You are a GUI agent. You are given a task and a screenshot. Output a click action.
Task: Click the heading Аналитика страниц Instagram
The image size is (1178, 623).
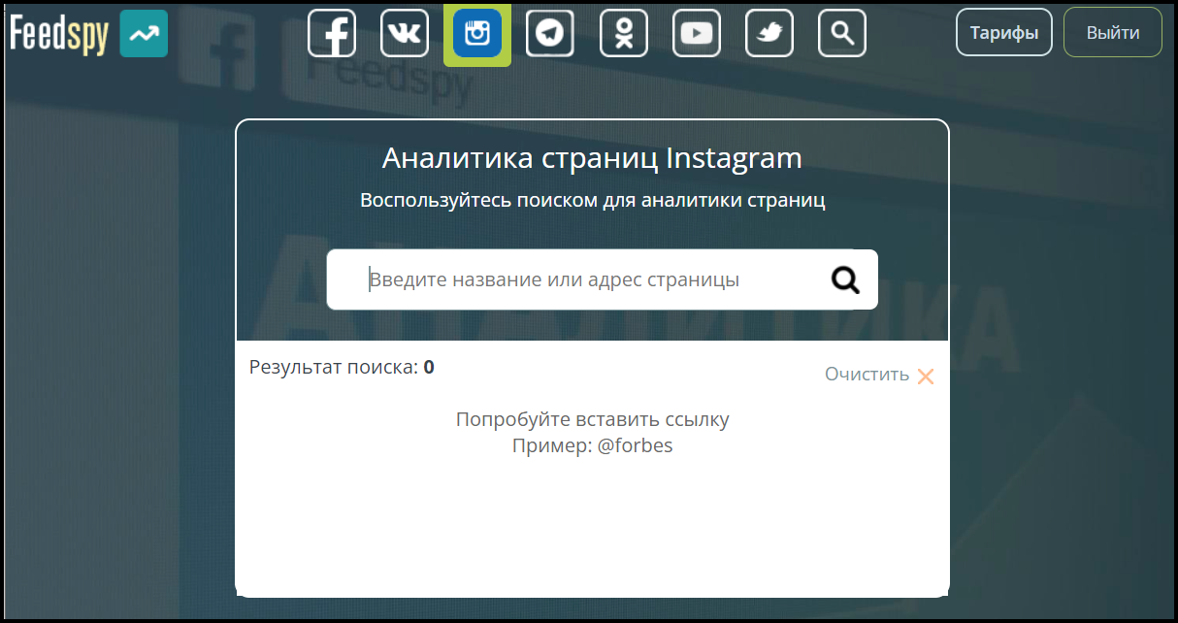592,158
